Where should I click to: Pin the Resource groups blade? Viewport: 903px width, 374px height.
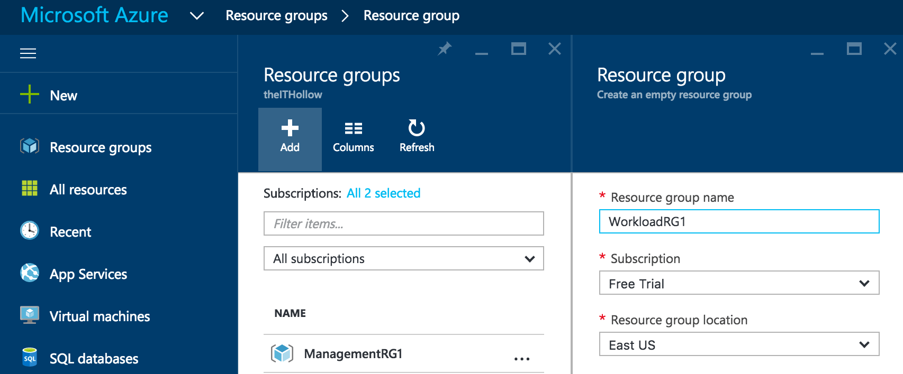pyautogui.click(x=445, y=49)
